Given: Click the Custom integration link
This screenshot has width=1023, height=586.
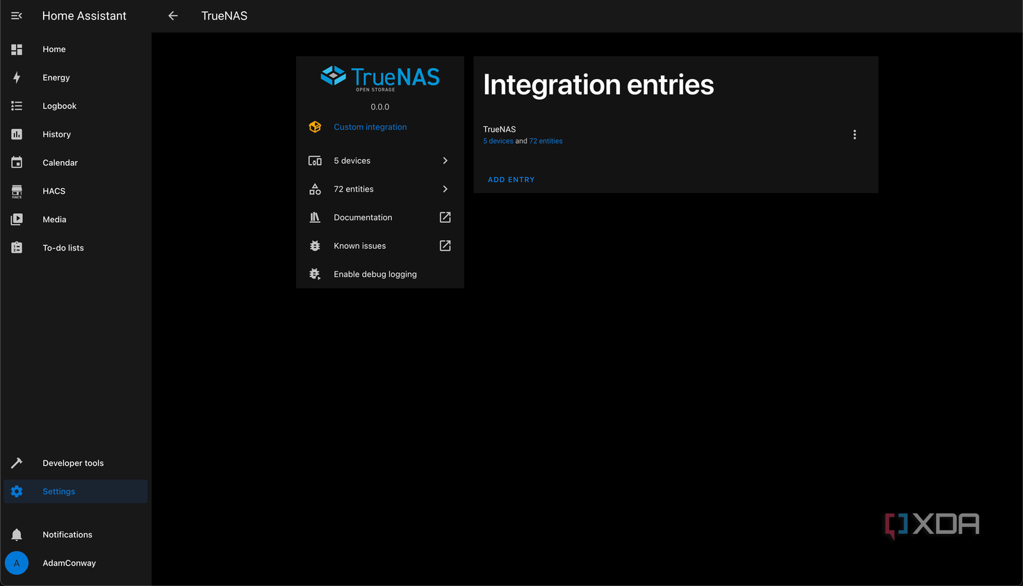Looking at the screenshot, I should pos(370,127).
